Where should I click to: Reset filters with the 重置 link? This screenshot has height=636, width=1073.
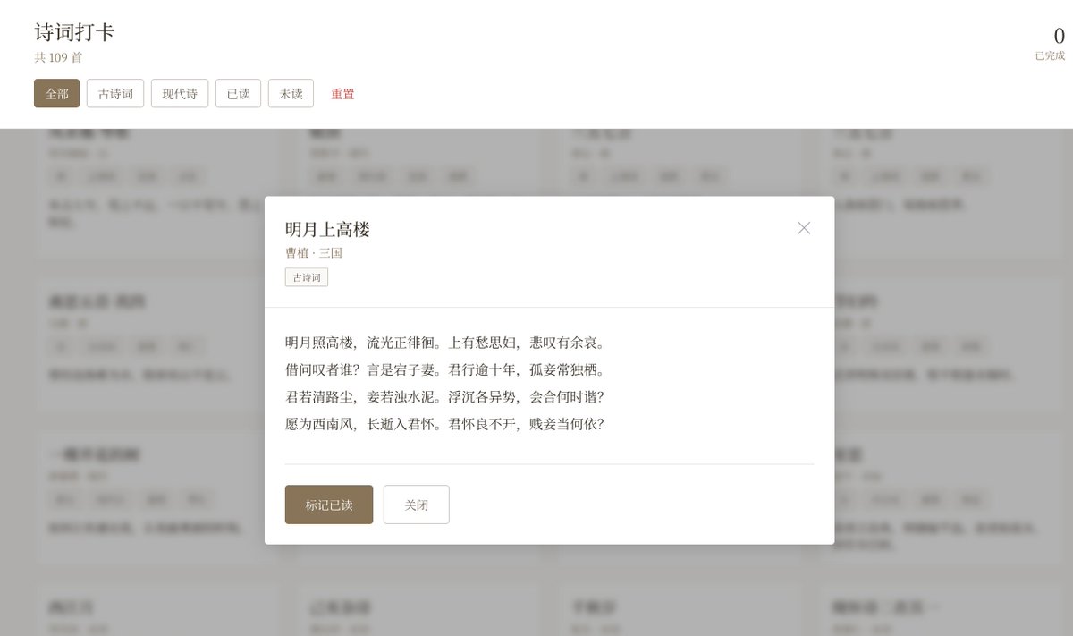coord(342,93)
